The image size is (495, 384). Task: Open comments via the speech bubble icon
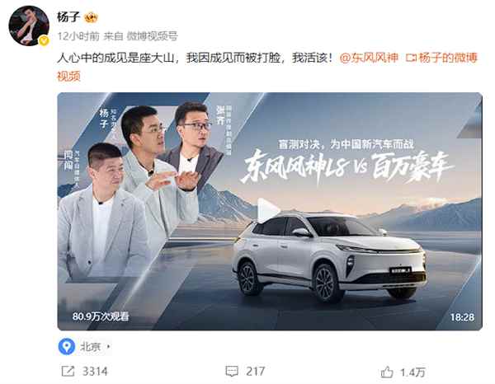[x=232, y=371]
